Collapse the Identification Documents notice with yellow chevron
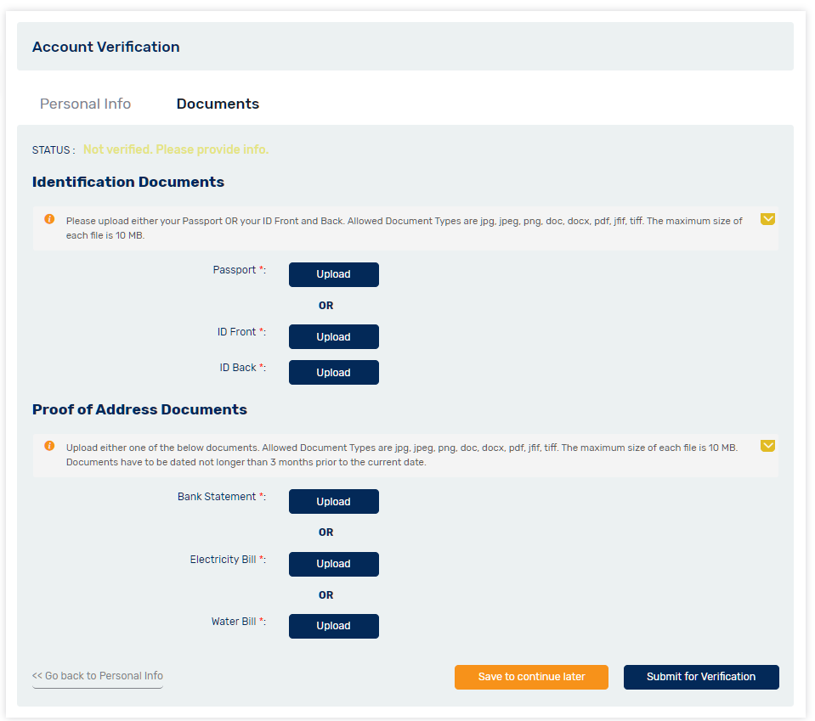The width and height of the screenshot is (815, 721). point(767,219)
